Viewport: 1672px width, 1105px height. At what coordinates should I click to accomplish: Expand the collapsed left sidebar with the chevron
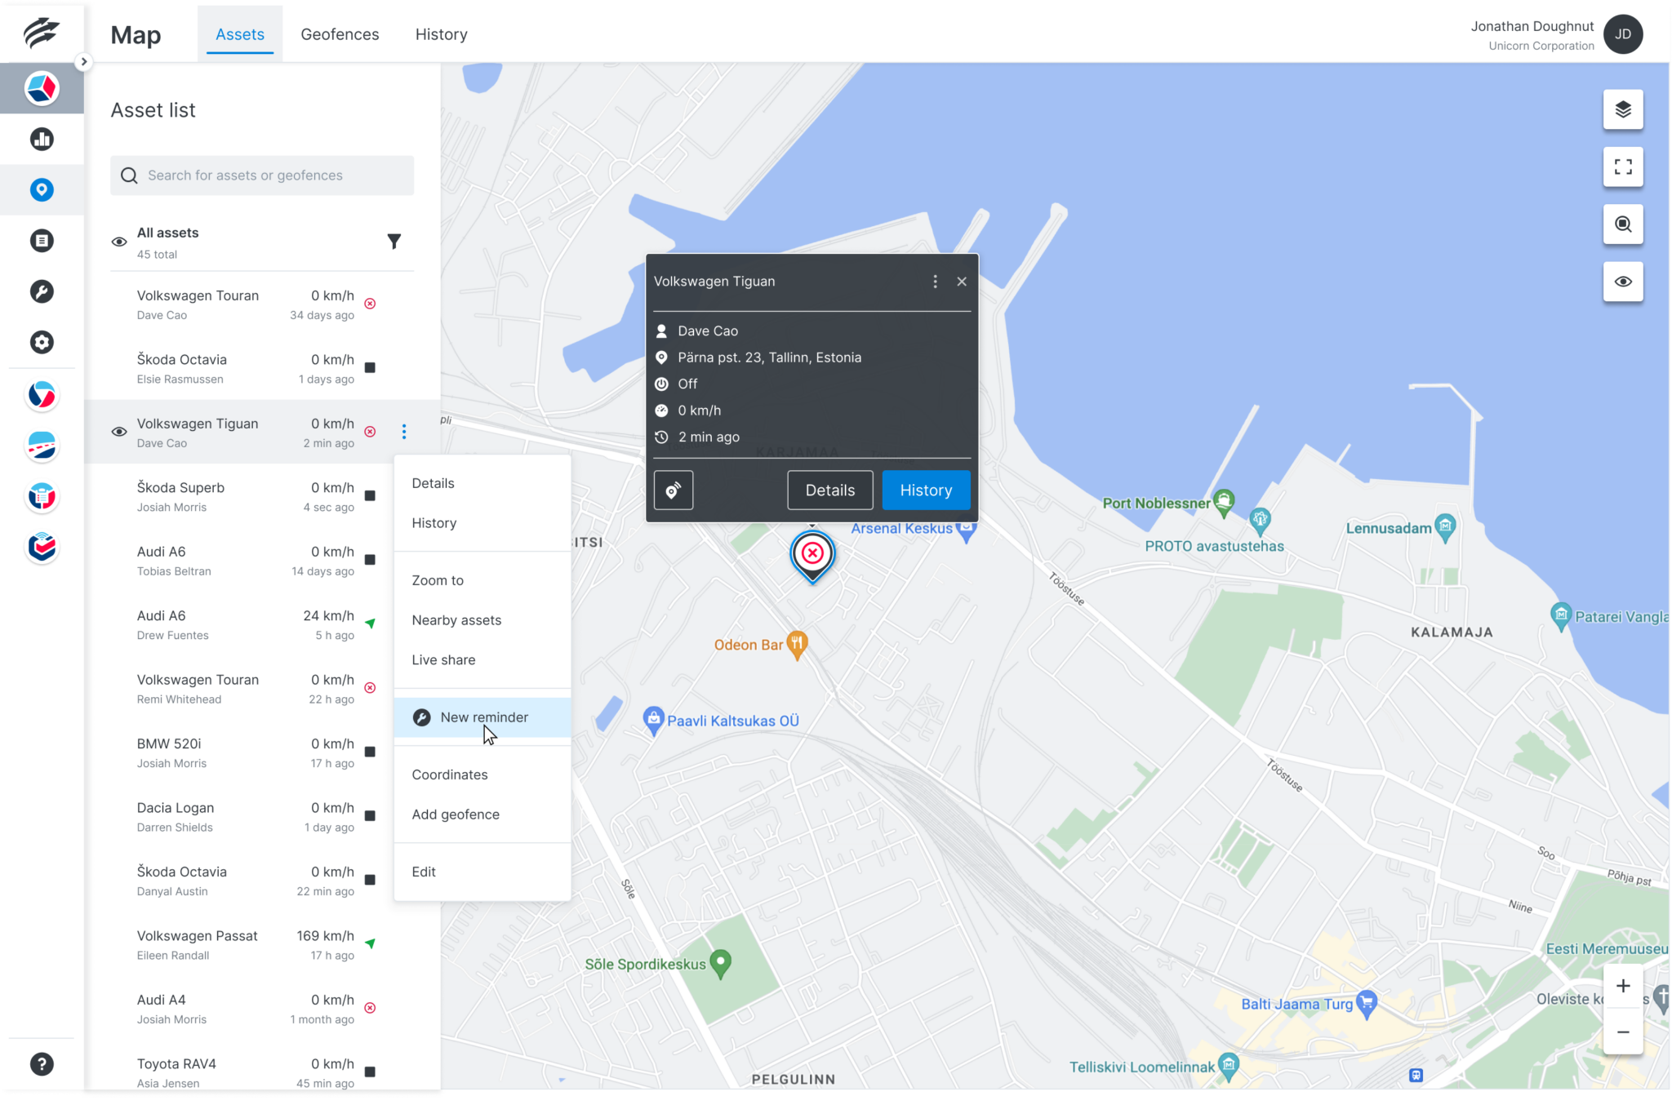coord(82,60)
